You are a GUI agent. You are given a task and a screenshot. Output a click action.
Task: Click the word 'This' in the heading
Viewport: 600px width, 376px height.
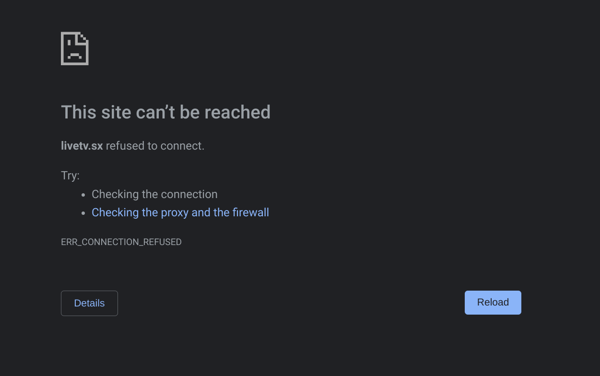click(79, 112)
